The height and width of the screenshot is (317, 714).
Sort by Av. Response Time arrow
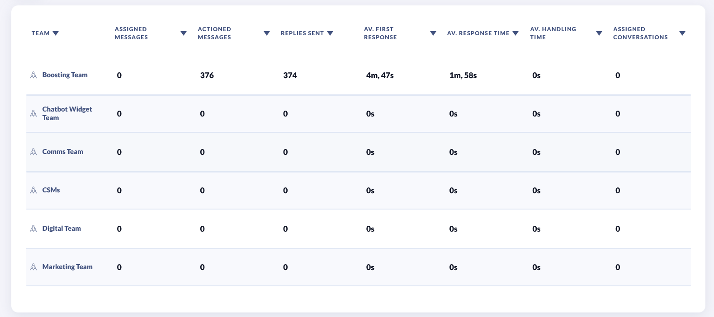click(515, 33)
